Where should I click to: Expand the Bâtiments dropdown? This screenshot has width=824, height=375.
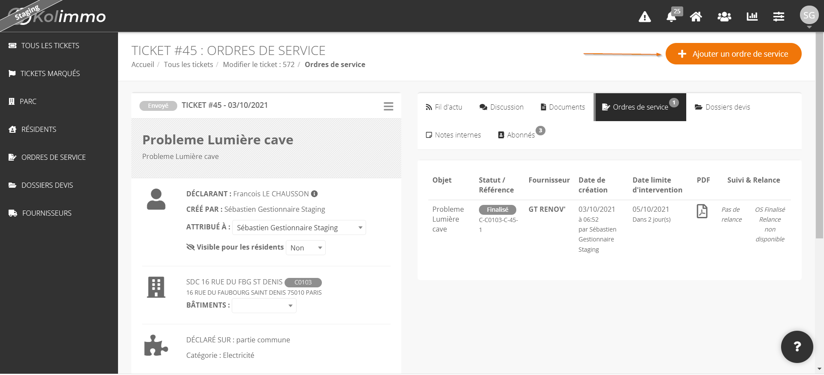[264, 306]
